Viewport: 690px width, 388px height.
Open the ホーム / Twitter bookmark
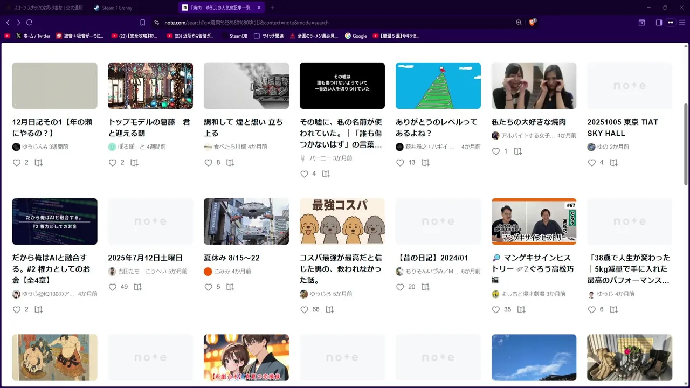point(33,36)
